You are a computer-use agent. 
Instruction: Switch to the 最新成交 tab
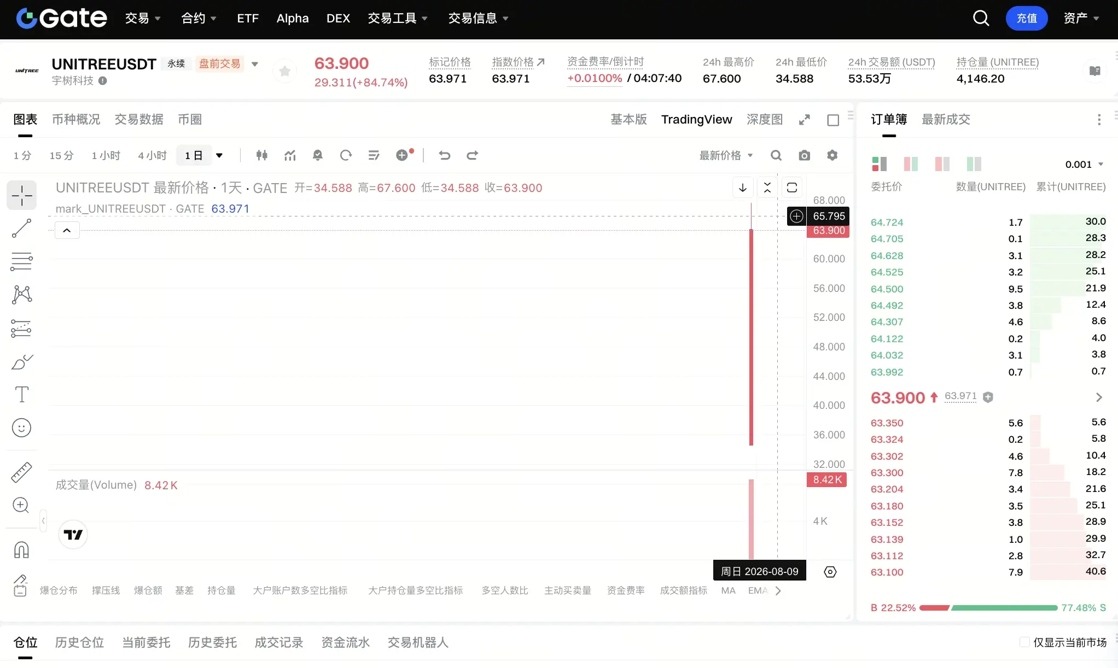pyautogui.click(x=946, y=120)
